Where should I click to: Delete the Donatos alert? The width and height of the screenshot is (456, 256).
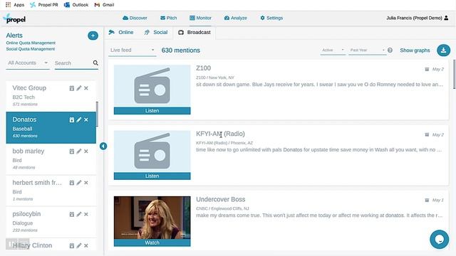coord(86,119)
